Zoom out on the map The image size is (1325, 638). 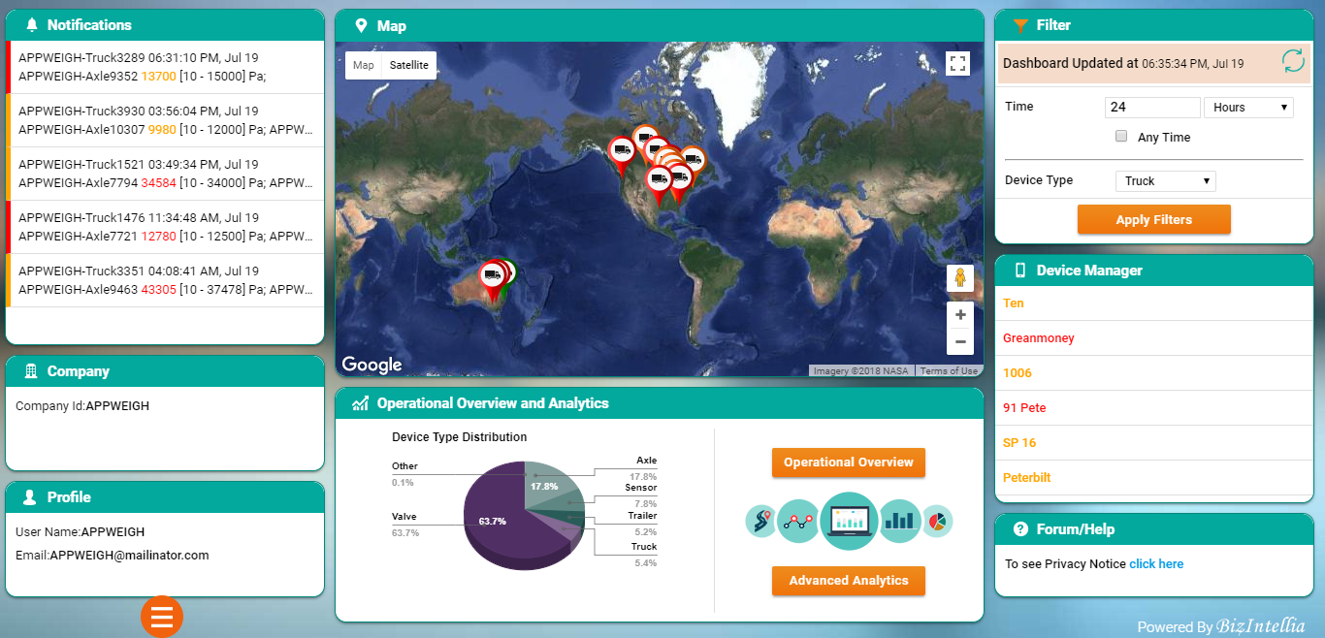(960, 341)
